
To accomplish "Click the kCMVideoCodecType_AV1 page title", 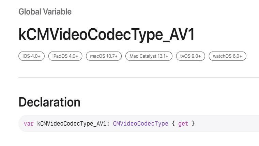I will 106,34.
